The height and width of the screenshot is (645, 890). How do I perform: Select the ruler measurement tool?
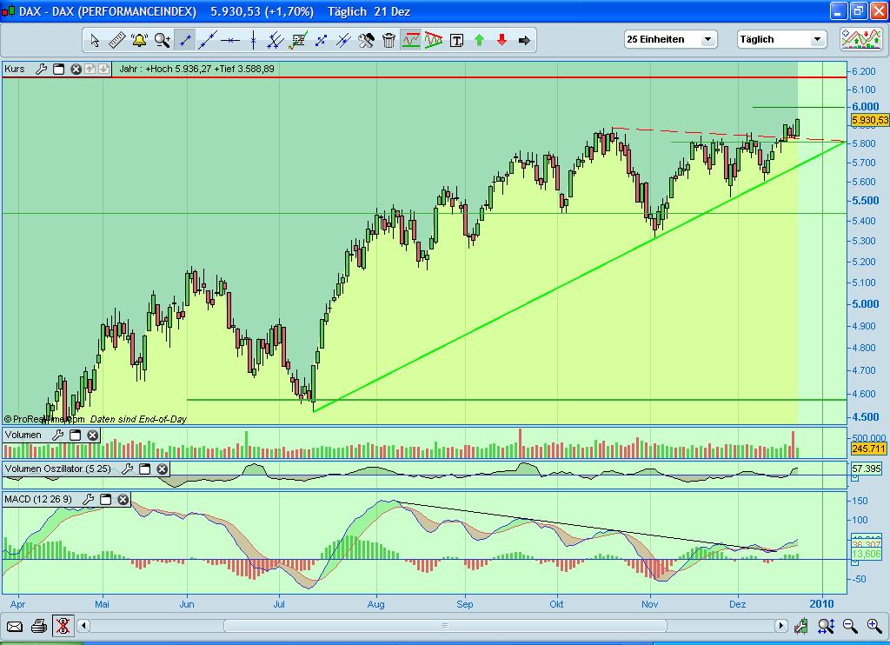117,40
